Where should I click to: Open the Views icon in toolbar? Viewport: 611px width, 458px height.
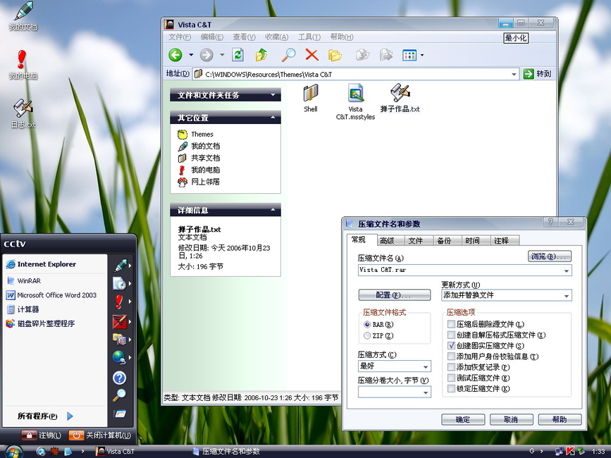(409, 55)
